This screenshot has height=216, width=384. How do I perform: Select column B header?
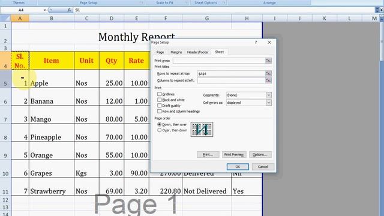[x=52, y=19]
